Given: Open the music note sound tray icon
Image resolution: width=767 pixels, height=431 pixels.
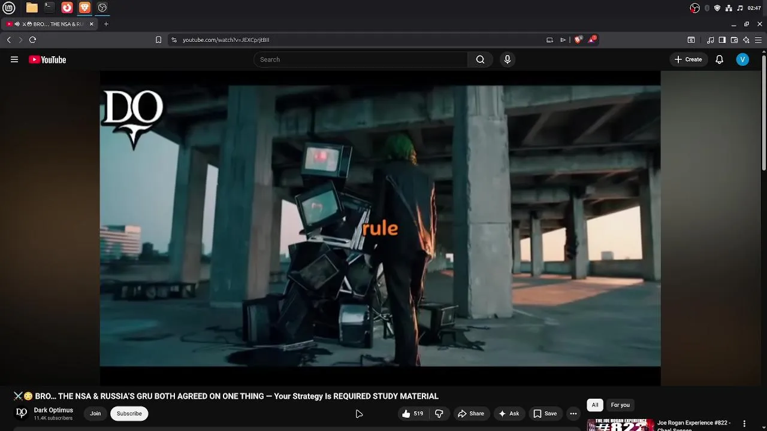Looking at the screenshot, I should coord(740,8).
